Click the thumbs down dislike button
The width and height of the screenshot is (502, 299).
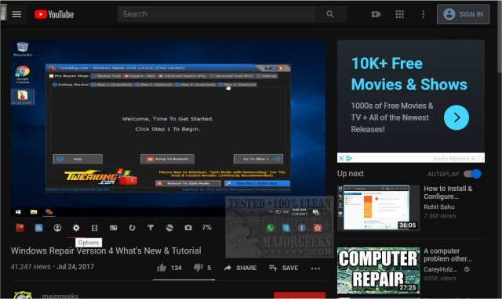(198, 268)
